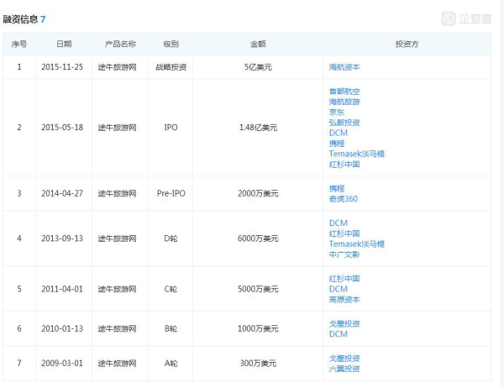This screenshot has width=504, height=388.
Task: Click 戈壁投资 link in A轮 row
Action: coord(344,359)
